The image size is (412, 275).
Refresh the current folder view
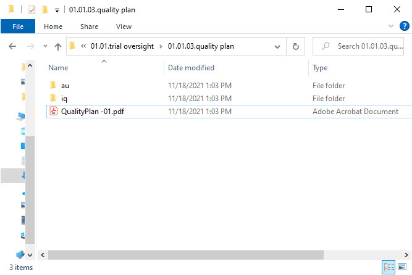(x=296, y=46)
